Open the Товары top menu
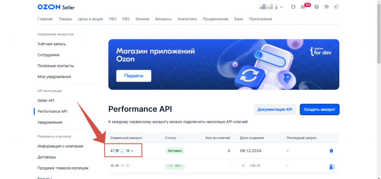 65,19
